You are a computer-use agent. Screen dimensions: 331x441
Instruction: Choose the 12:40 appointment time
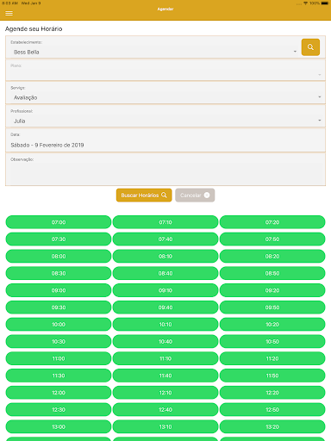tap(165, 410)
